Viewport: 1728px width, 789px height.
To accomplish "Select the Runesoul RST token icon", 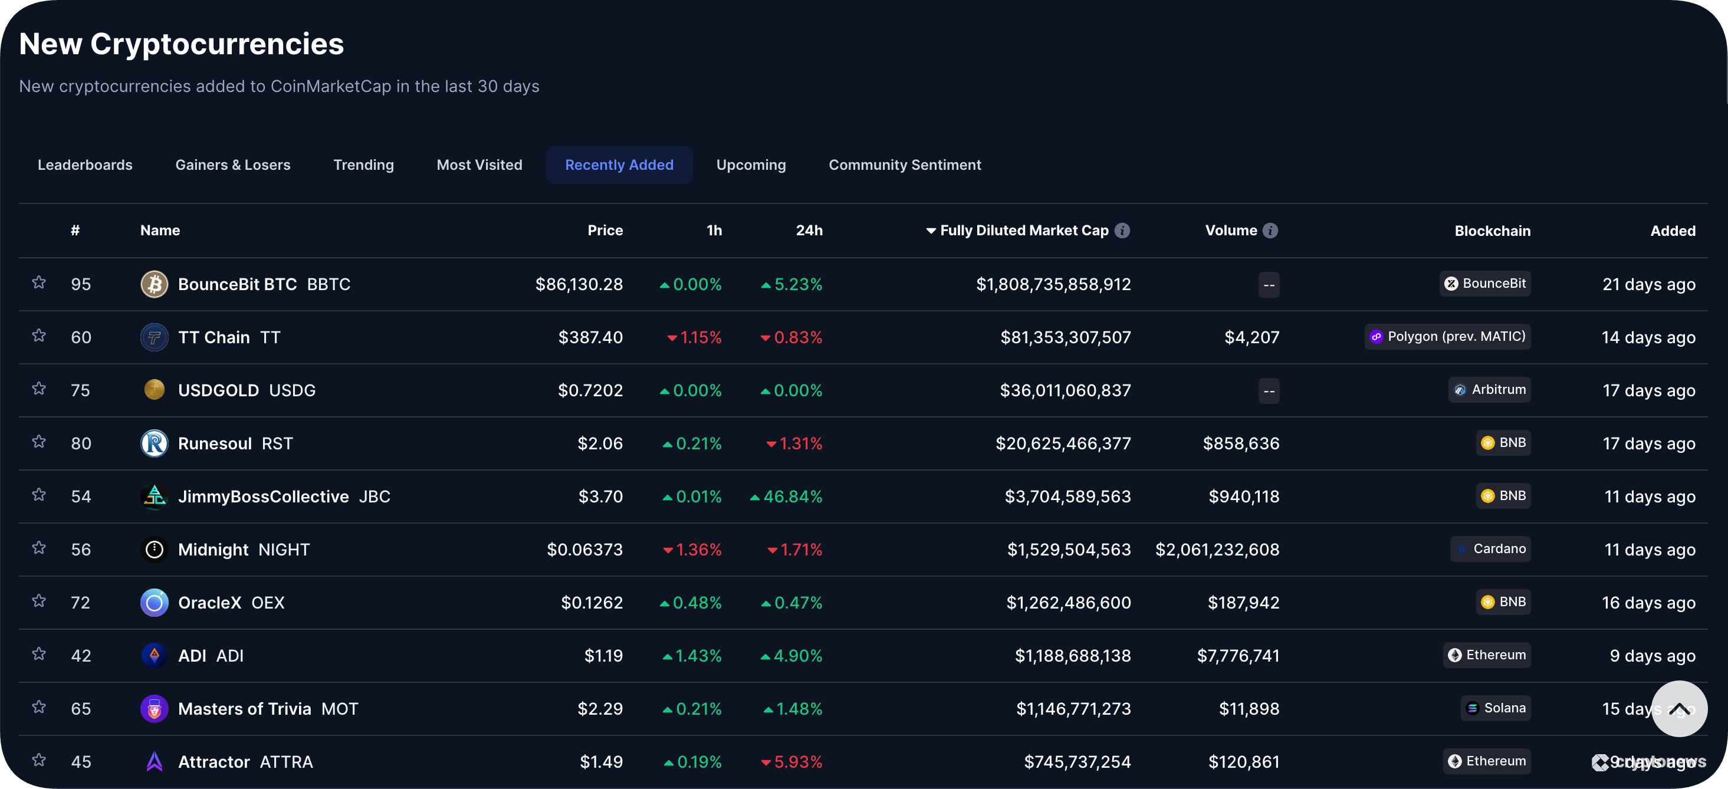I will coord(155,443).
